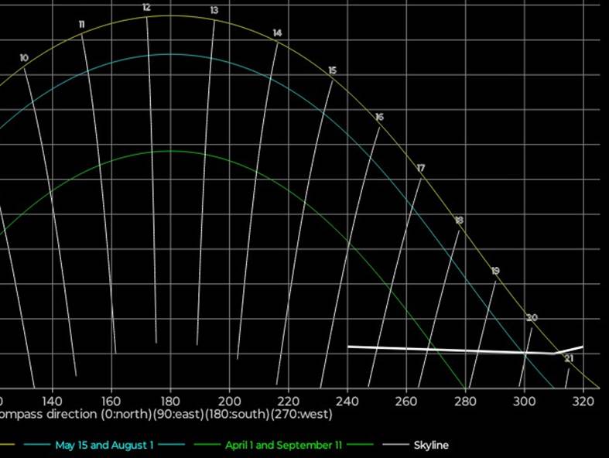Click the 280 tick label on compass axis

(x=465, y=402)
